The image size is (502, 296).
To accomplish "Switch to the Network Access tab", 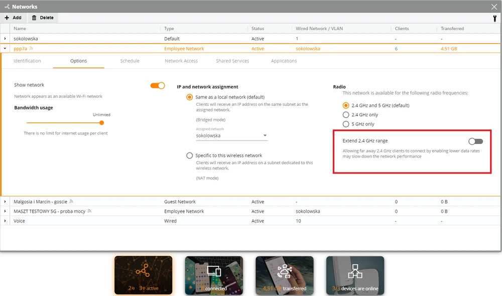I will coord(181,61).
